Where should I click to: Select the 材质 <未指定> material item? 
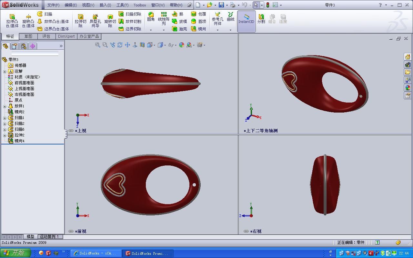[24, 77]
